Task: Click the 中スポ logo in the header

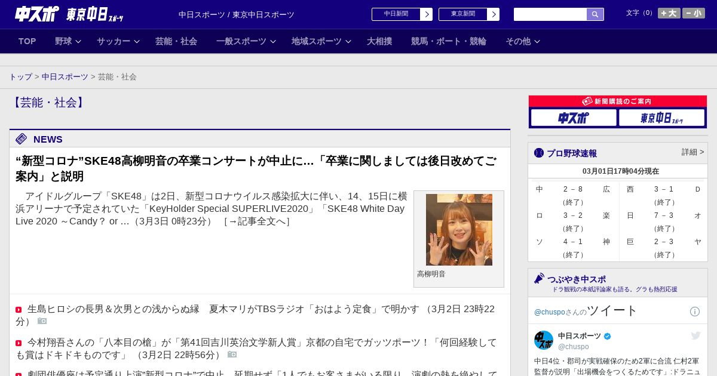Action: coord(37,14)
